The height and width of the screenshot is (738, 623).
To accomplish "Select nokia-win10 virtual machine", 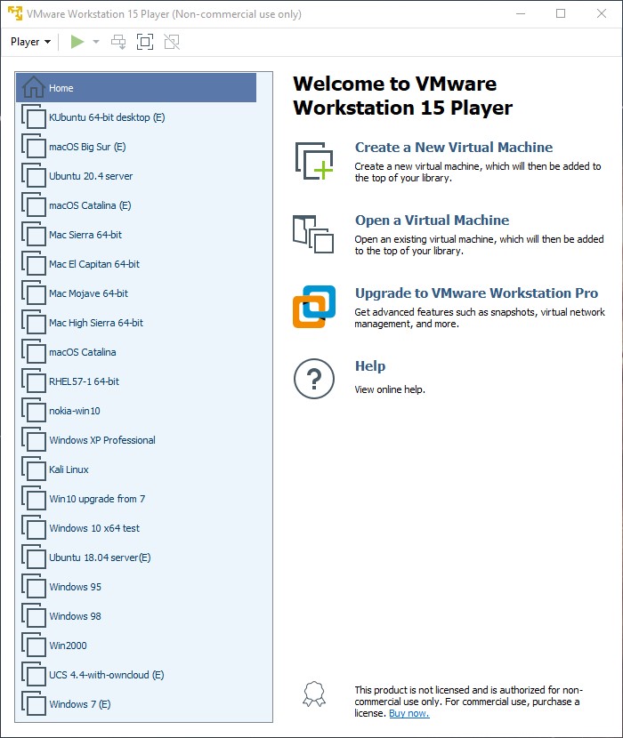I will [x=136, y=411].
